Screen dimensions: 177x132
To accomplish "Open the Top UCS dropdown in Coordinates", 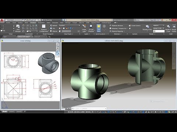I will point(32,31).
